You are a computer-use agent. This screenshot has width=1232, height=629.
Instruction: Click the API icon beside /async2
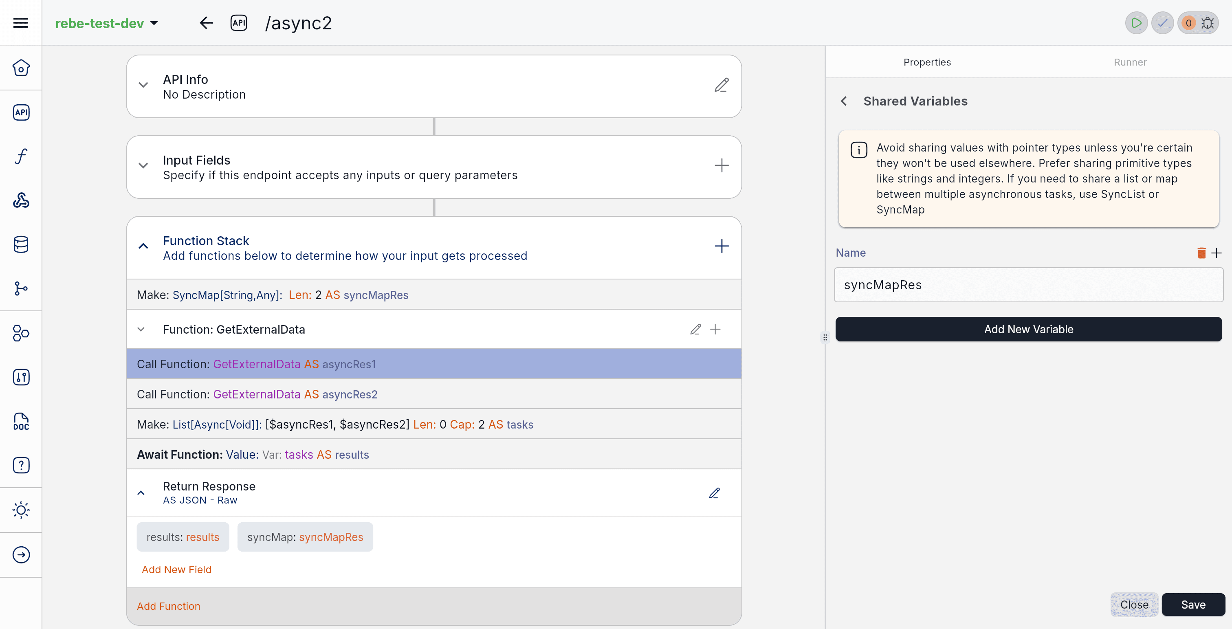(239, 22)
